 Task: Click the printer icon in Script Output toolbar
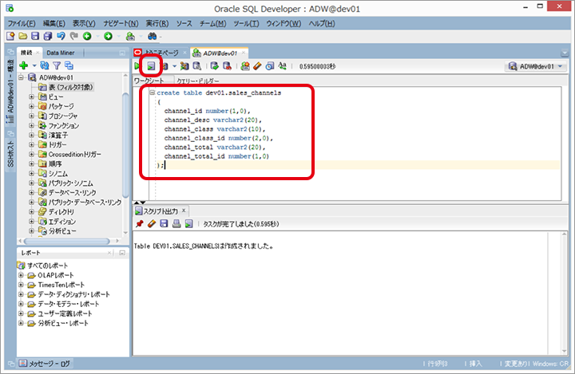(x=176, y=224)
